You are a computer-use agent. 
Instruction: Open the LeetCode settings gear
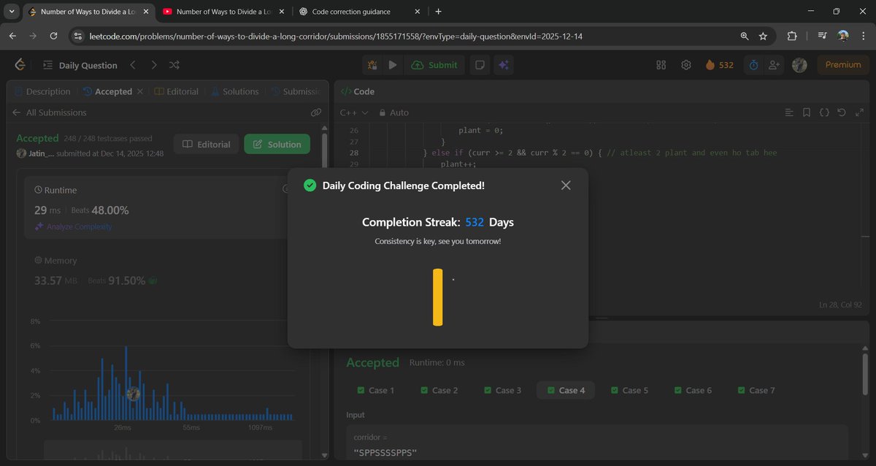(686, 65)
